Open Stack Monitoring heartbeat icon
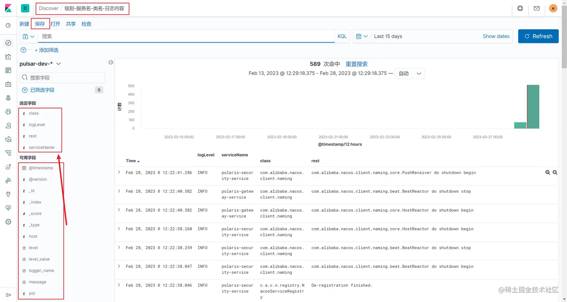 tap(8, 208)
